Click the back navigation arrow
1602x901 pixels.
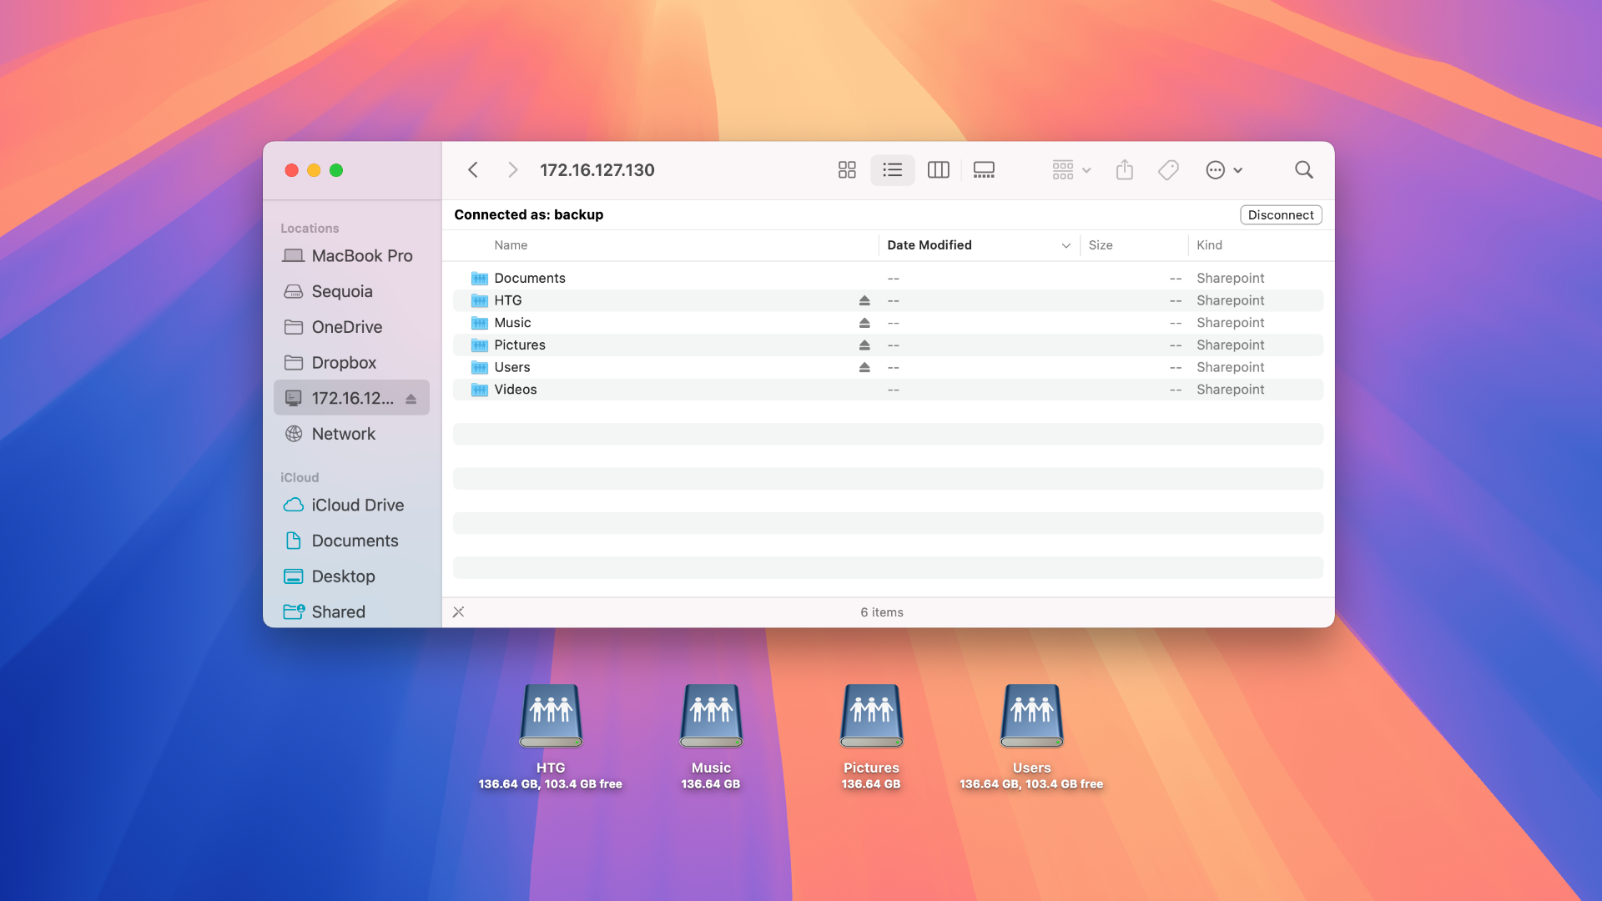(473, 169)
